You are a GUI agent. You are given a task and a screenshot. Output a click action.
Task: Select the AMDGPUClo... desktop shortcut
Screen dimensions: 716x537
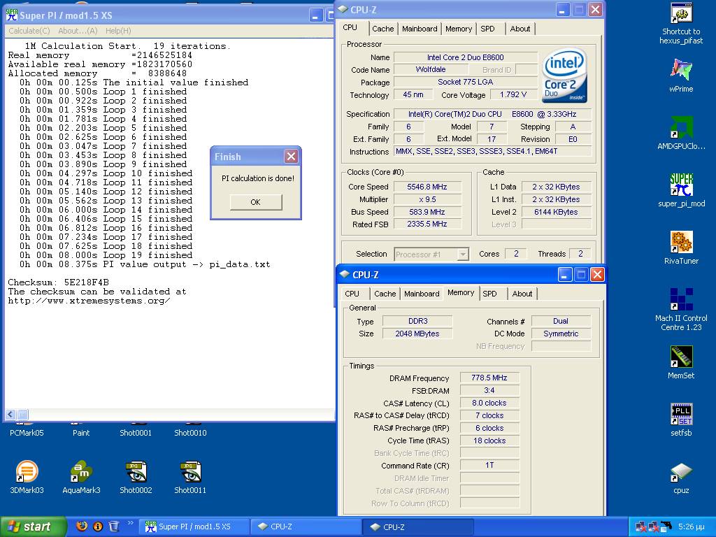[681, 127]
